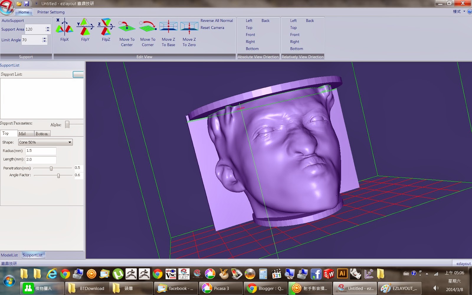Open the VNC viewer icon
This screenshot has width=472, height=295.
(x=171, y=274)
